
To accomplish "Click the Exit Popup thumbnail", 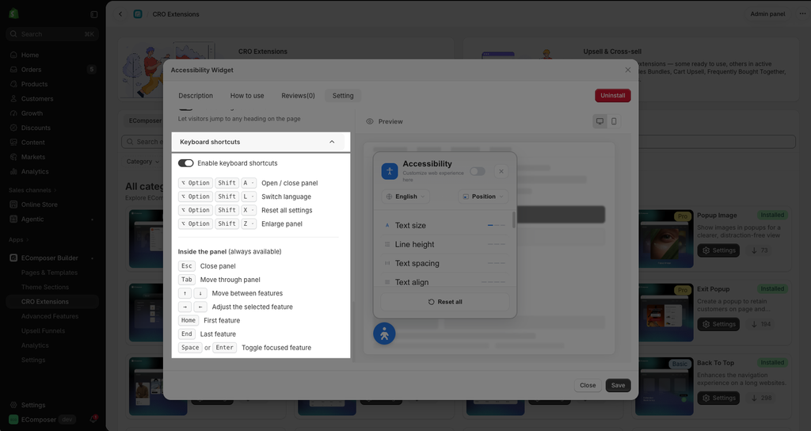I will [x=666, y=312].
